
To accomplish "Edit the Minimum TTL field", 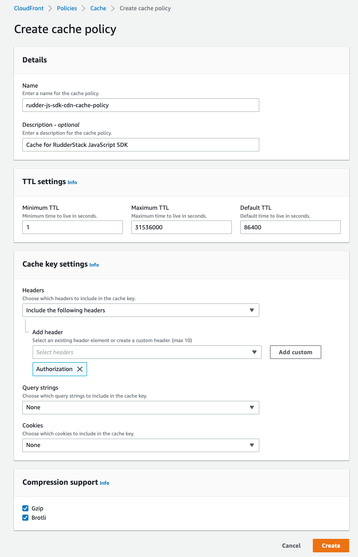I will [x=72, y=227].
